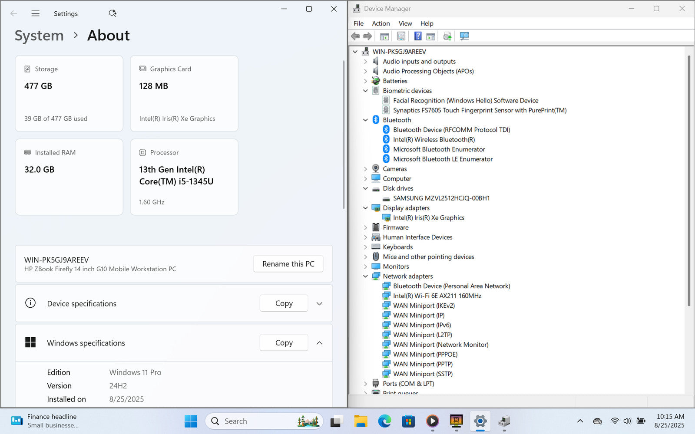Collapse the Windows specifications section
695x434 pixels.
319,343
